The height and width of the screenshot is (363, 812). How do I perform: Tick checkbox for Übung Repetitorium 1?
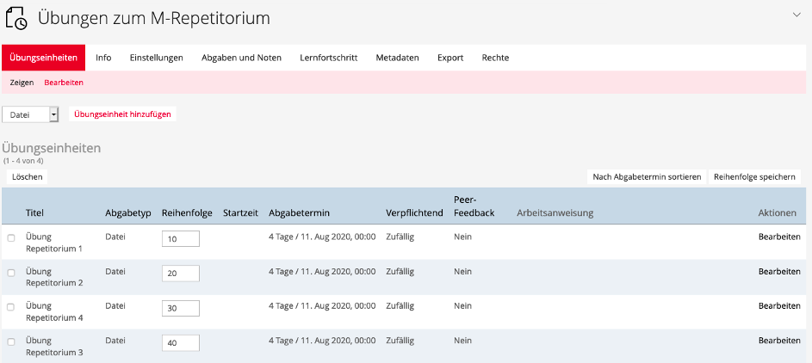11,238
